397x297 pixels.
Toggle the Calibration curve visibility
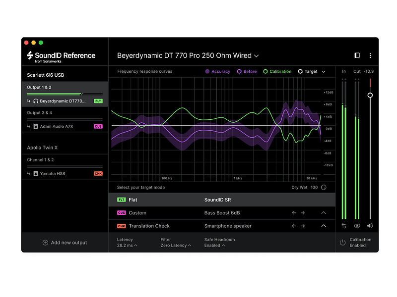[x=277, y=71]
